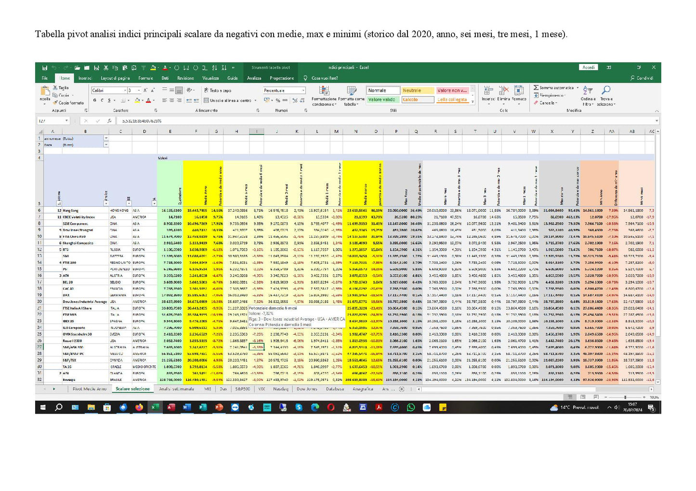Add a new sheet with the plus button
Screen dimensions: 696x491
pyautogui.click(x=402, y=389)
